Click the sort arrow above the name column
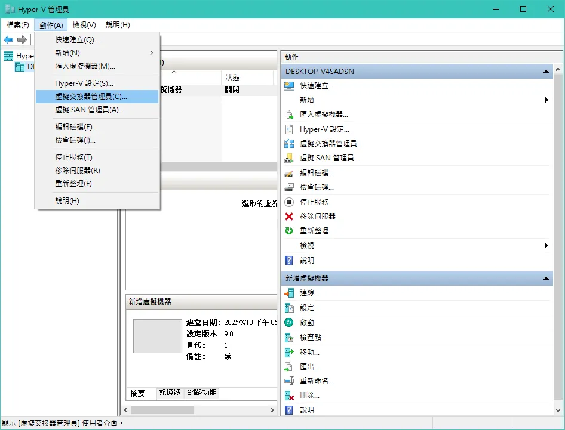Screen dimensions: 565x430 174,72
